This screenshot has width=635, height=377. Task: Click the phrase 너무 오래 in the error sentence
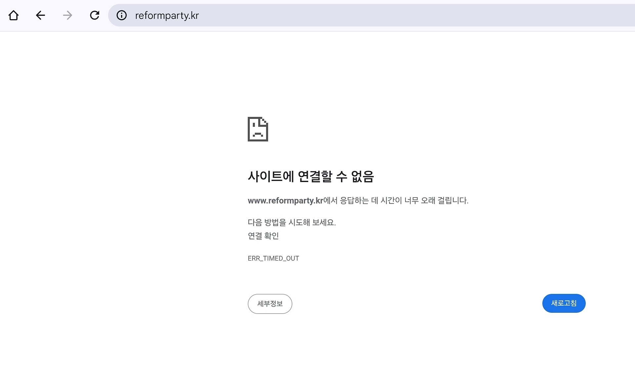[x=420, y=201]
